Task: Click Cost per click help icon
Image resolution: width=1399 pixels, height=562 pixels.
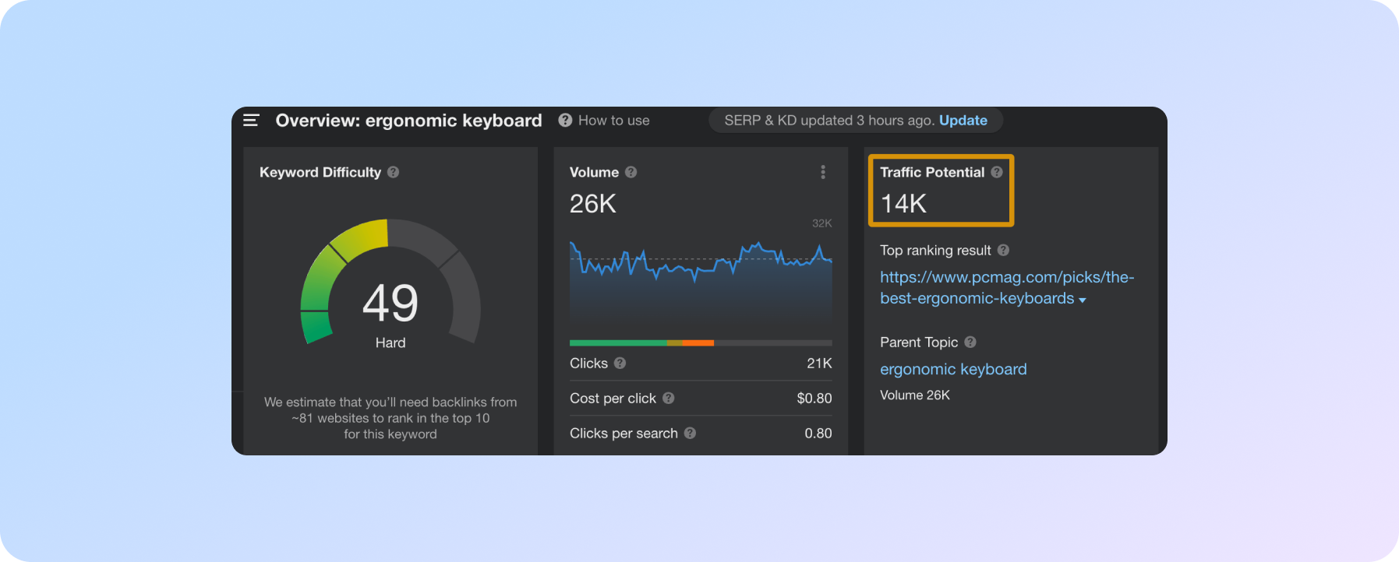Action: (668, 398)
